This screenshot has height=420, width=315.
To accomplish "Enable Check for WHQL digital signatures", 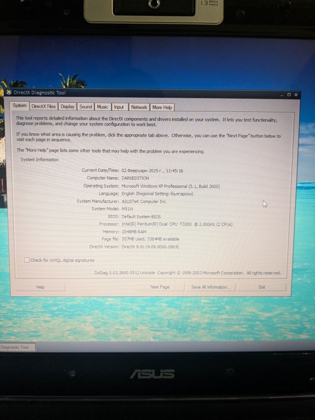I will 27,260.
